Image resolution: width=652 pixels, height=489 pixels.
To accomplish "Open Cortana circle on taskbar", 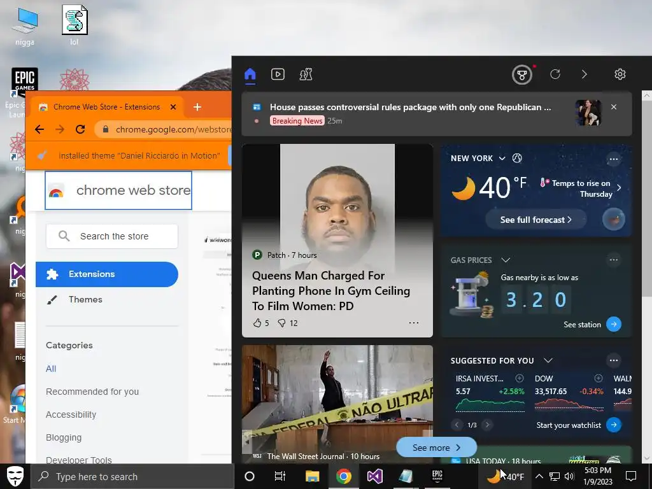I will click(x=250, y=476).
